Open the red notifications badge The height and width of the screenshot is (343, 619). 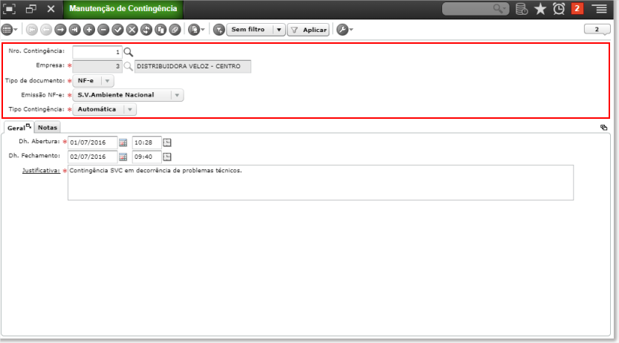[577, 9]
